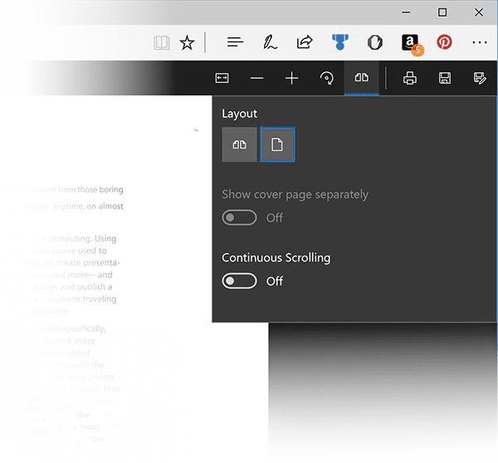Maximize the Edge window

(442, 12)
